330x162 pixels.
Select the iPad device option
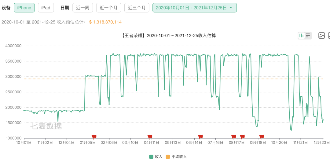46,8
